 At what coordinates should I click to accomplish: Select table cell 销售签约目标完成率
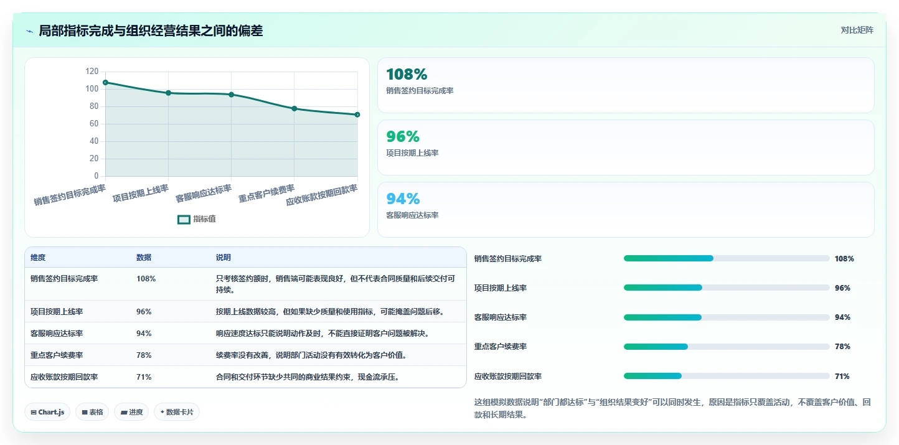(64, 279)
